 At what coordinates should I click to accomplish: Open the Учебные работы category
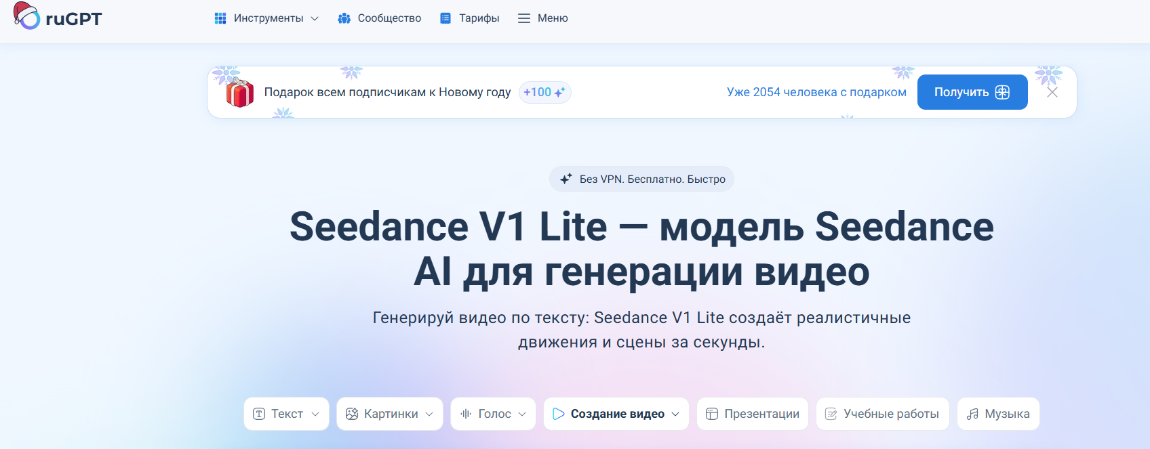pos(883,414)
